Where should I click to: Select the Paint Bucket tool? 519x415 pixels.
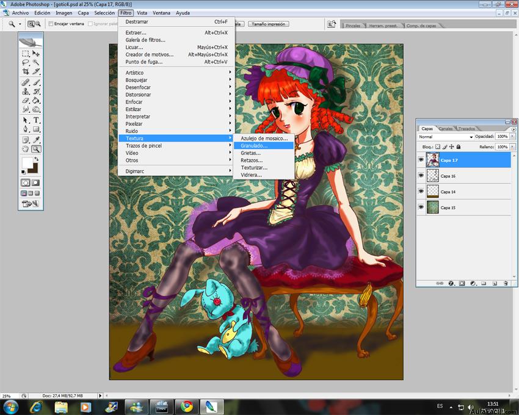[x=36, y=100]
